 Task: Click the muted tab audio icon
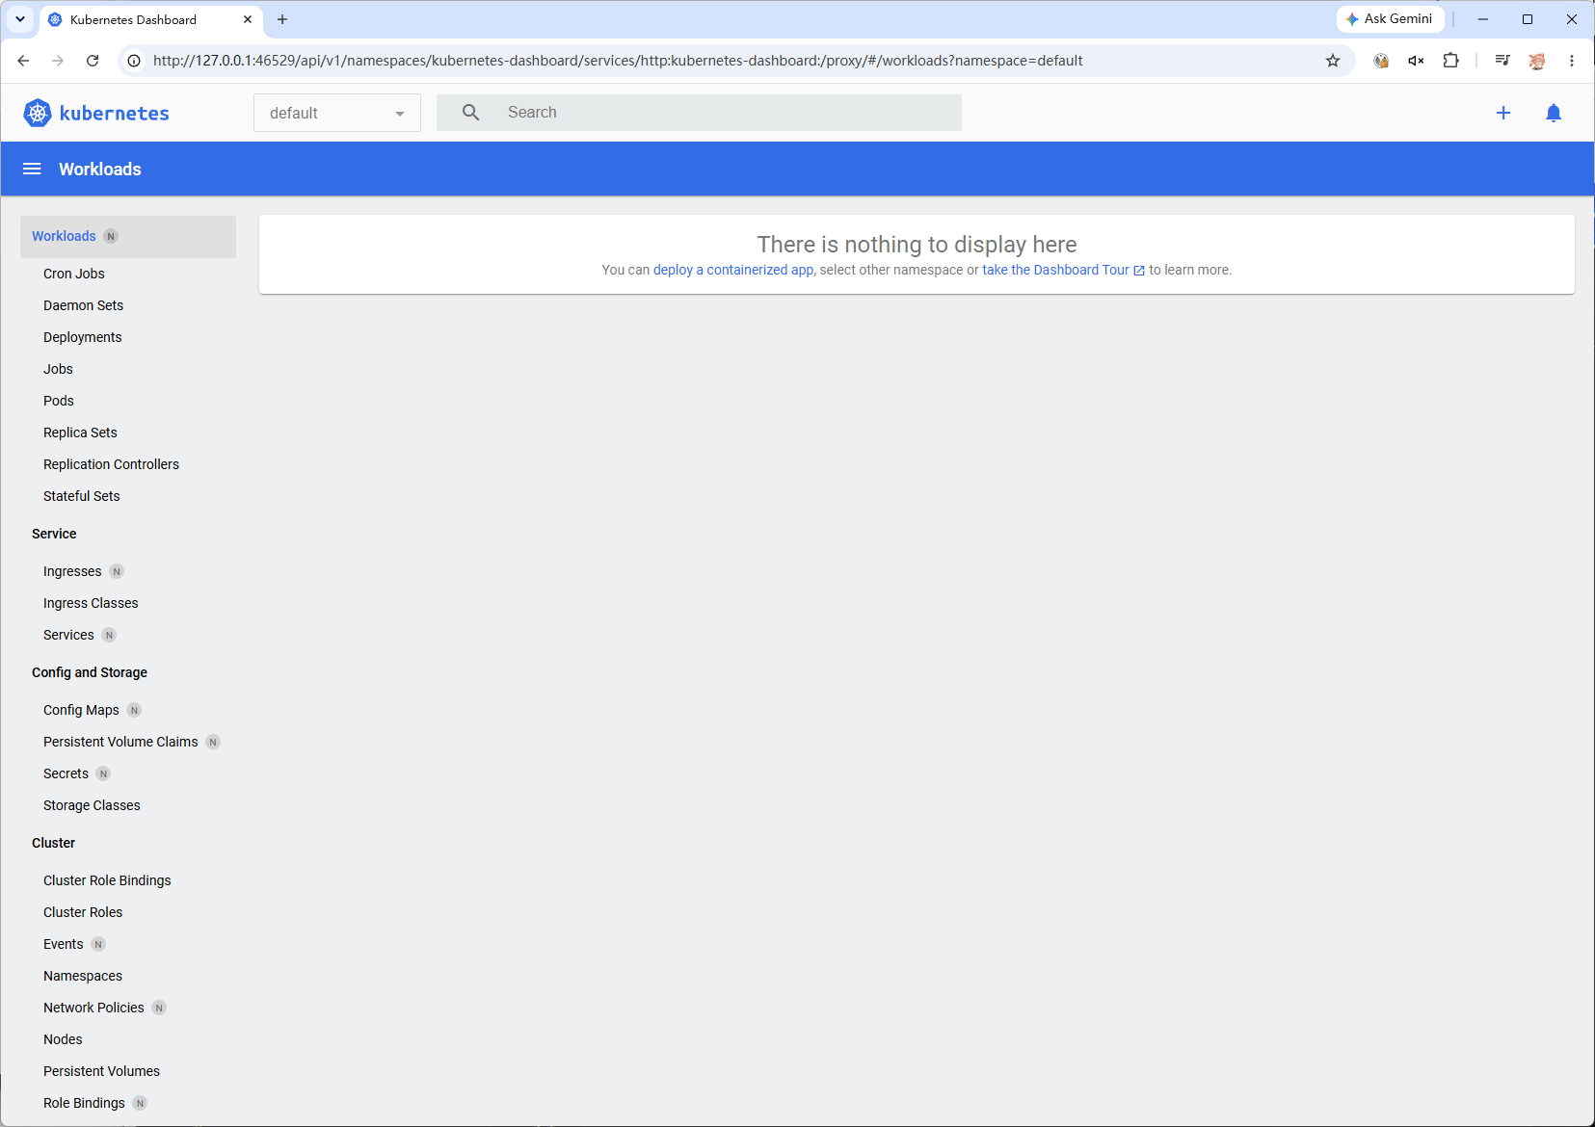1416,61
